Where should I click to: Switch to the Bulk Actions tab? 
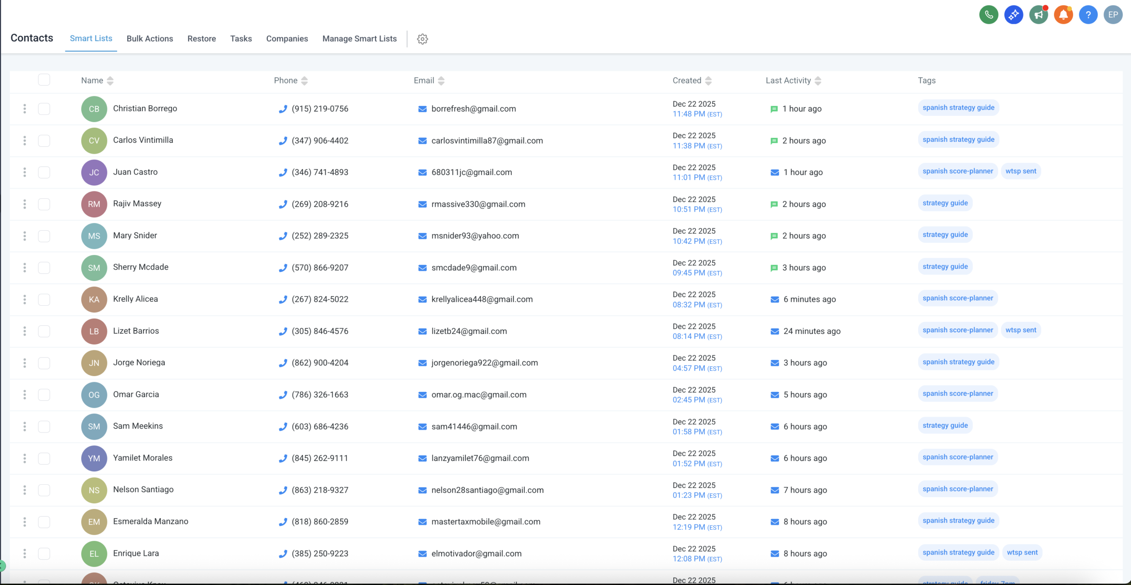[150, 39]
